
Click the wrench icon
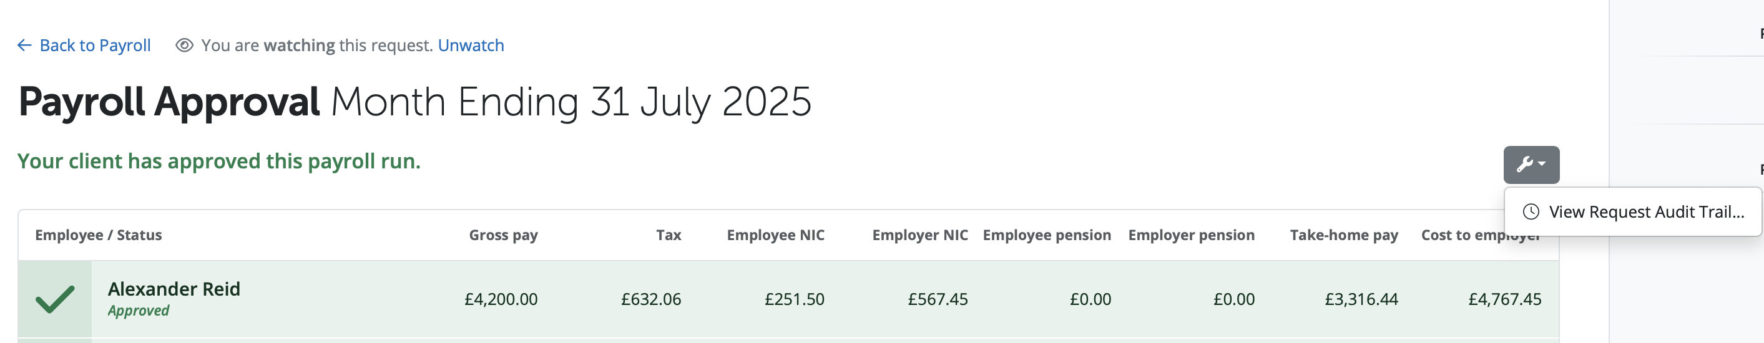pyautogui.click(x=1524, y=164)
